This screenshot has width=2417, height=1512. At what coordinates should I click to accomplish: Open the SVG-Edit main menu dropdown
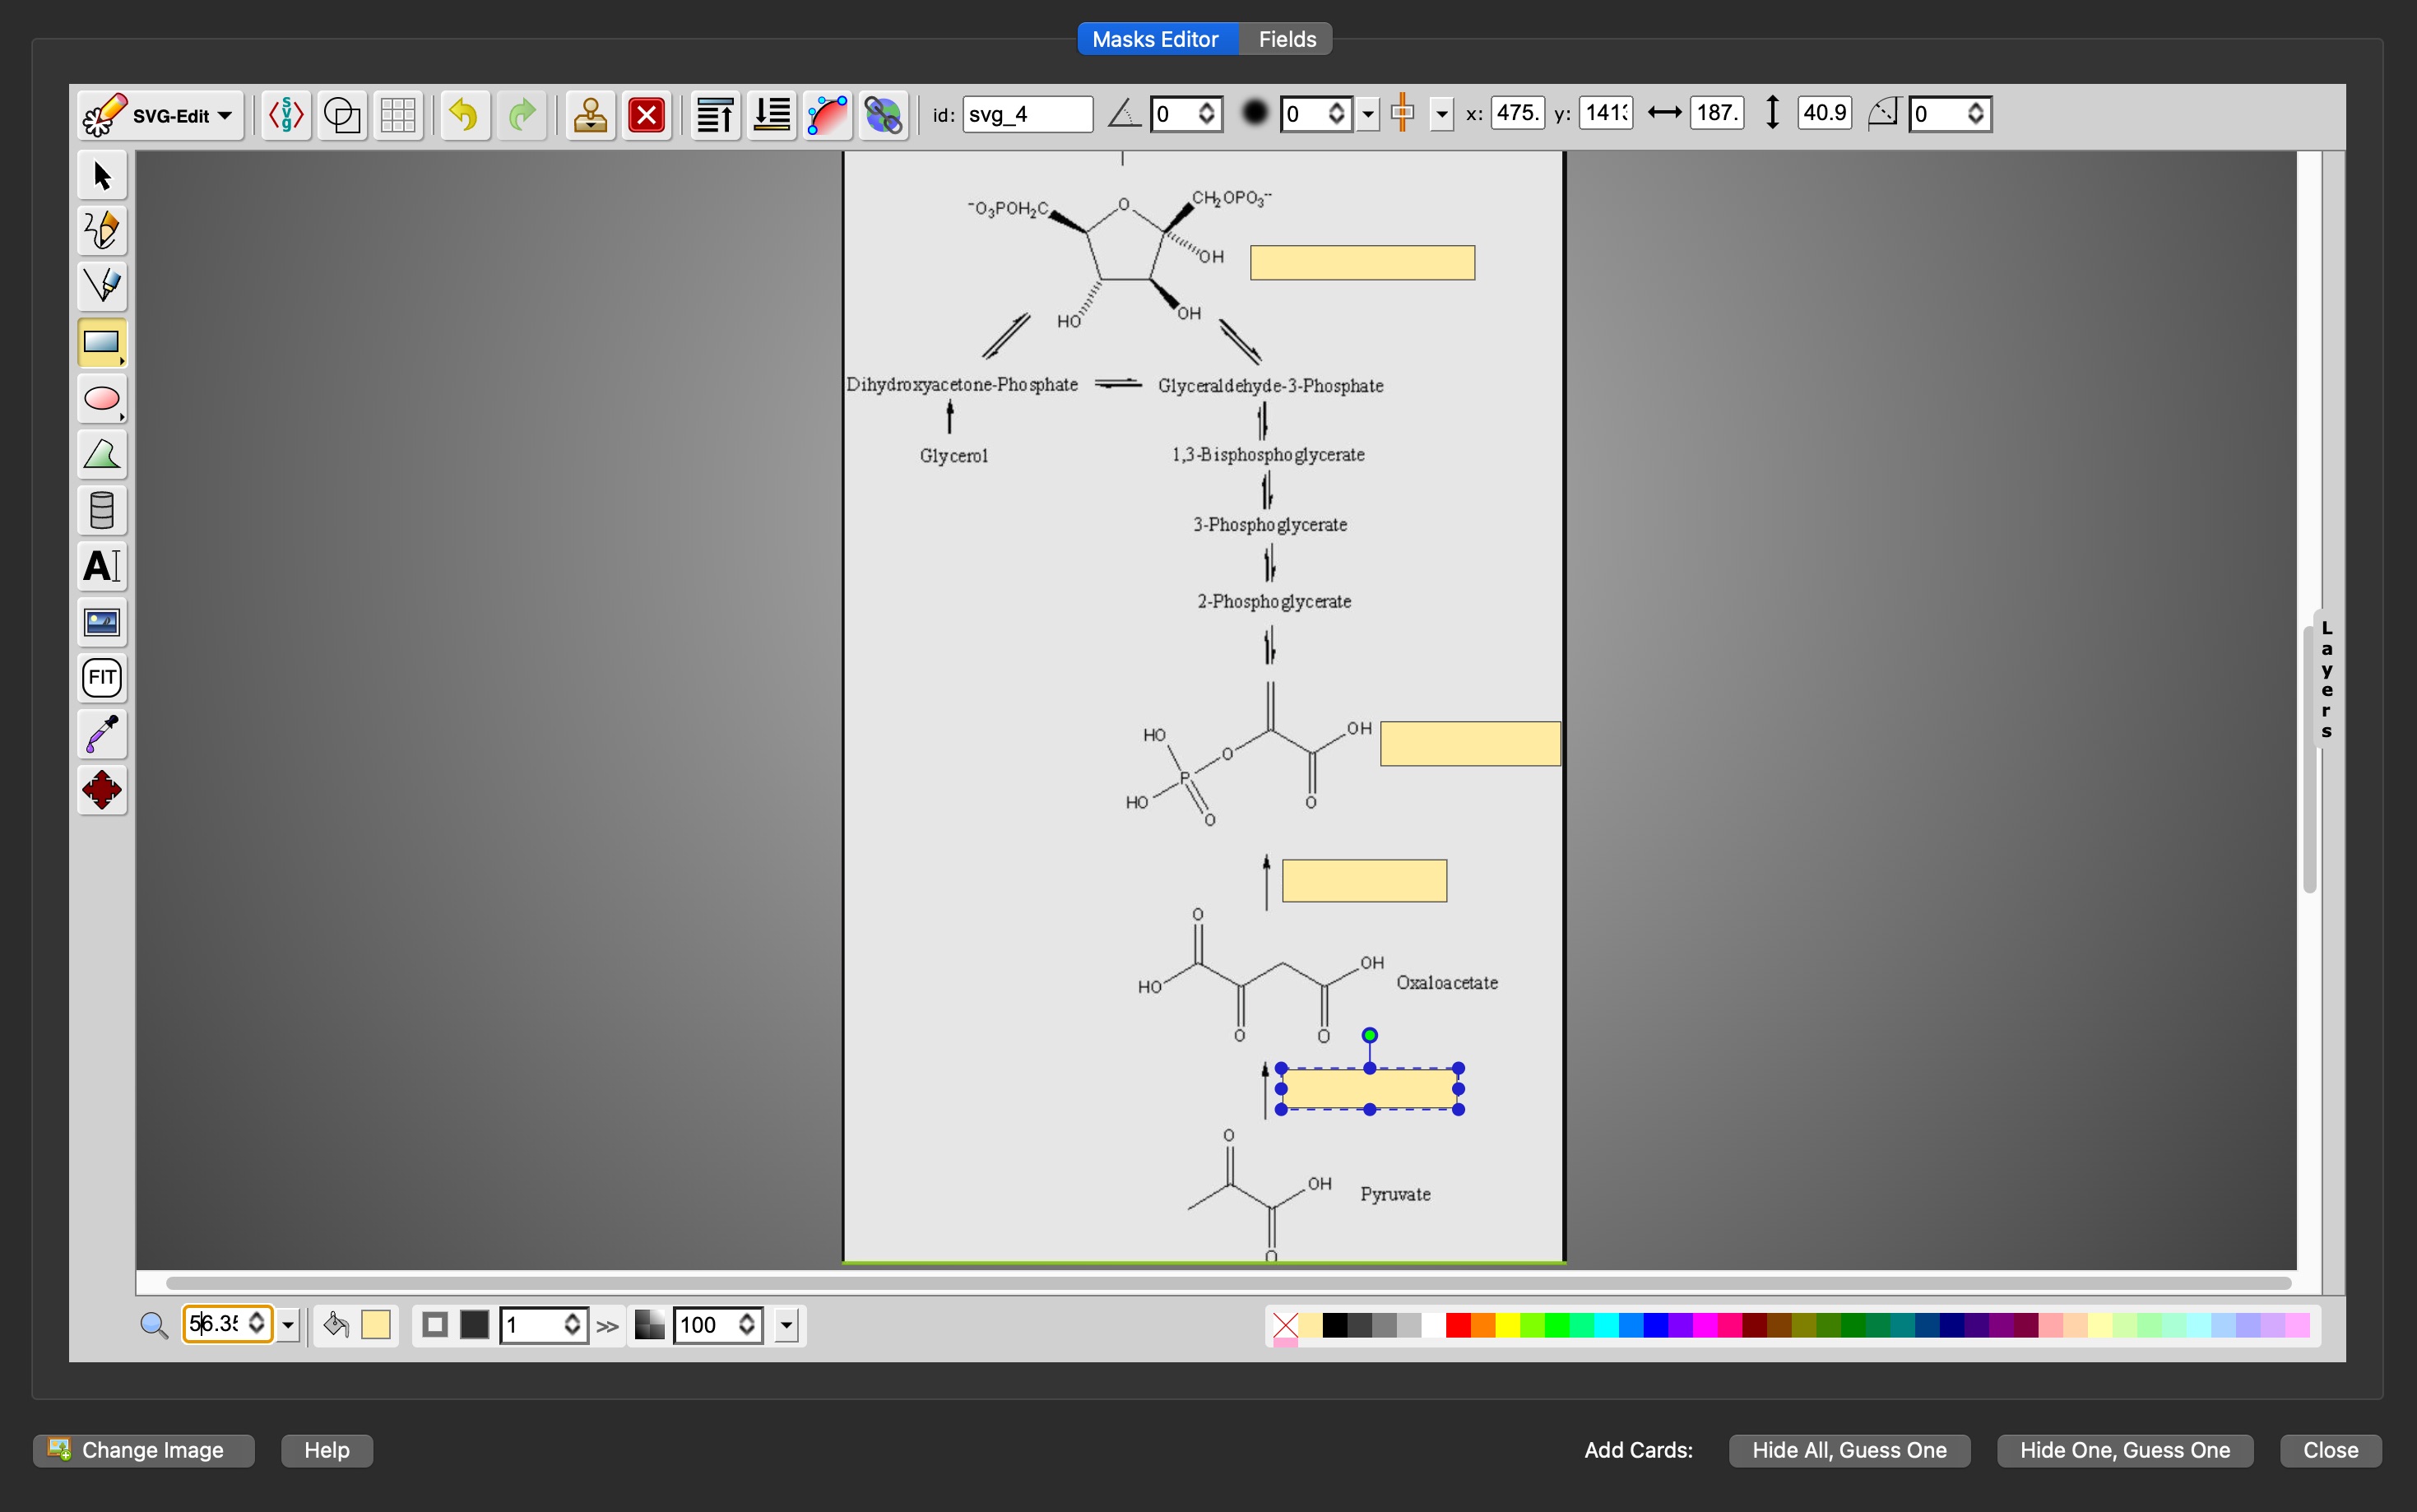(160, 116)
